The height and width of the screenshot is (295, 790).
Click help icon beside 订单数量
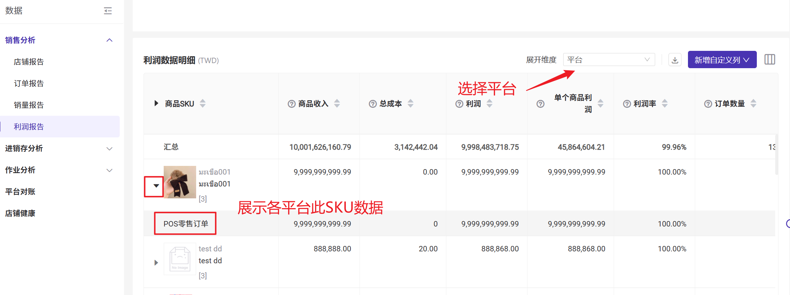click(708, 104)
